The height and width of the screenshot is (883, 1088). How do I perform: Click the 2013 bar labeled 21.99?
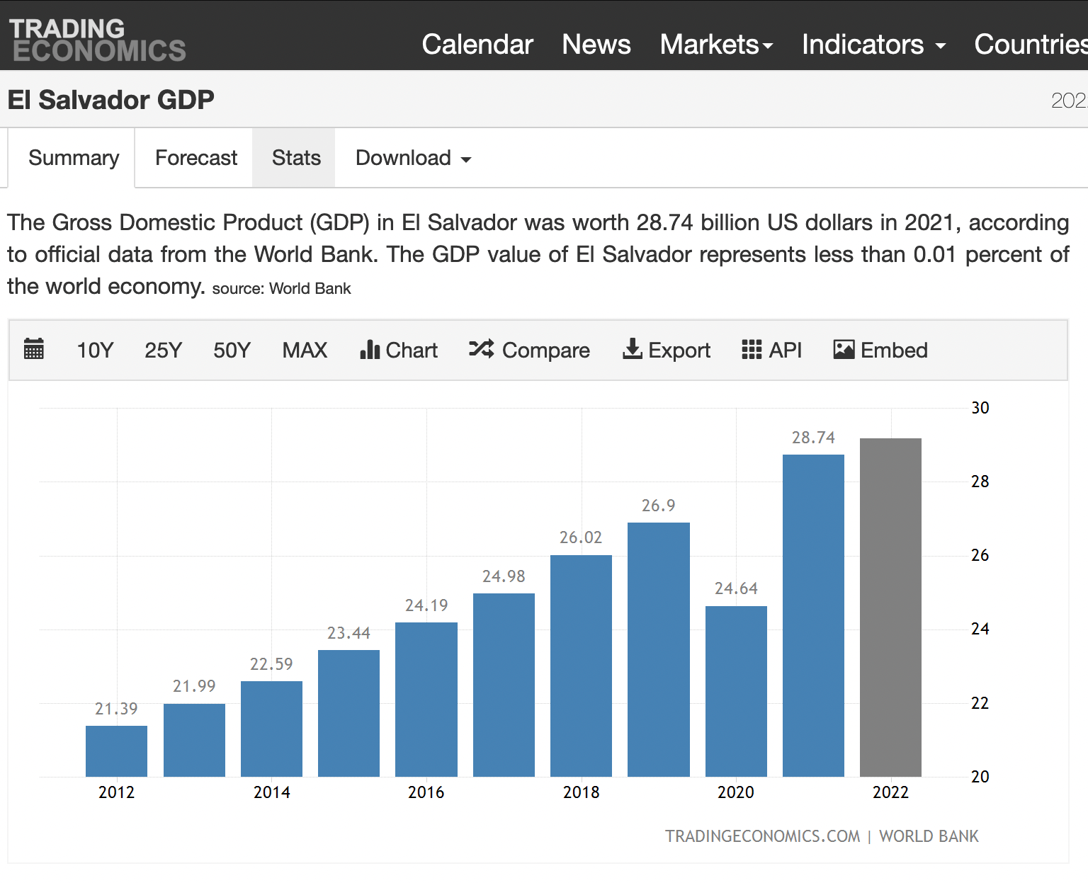click(194, 740)
